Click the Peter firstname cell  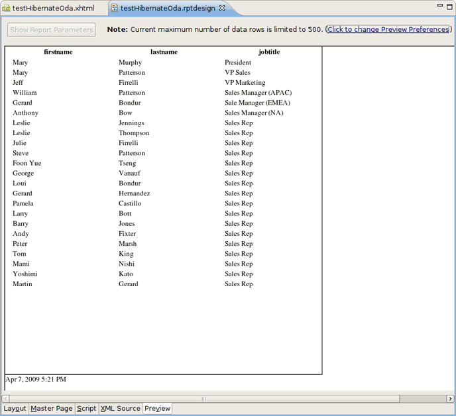click(x=20, y=244)
